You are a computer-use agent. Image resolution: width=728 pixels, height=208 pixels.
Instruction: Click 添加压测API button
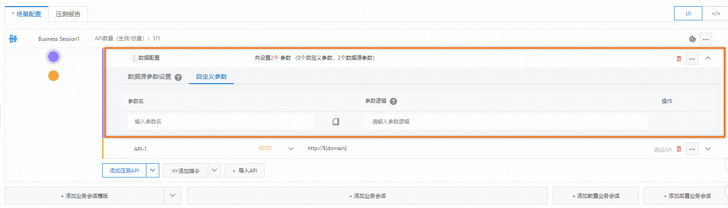point(124,170)
